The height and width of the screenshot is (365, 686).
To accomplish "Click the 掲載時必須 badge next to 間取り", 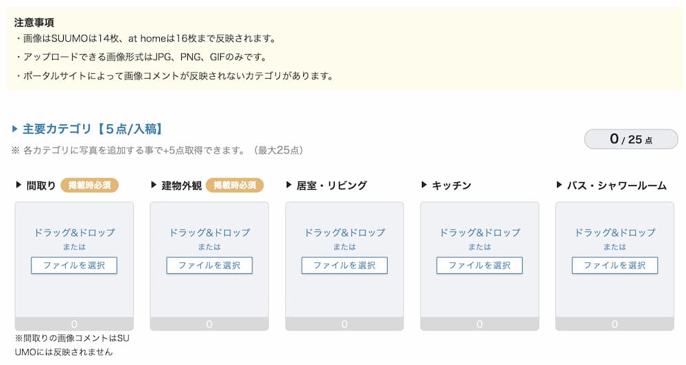I will coord(90,185).
